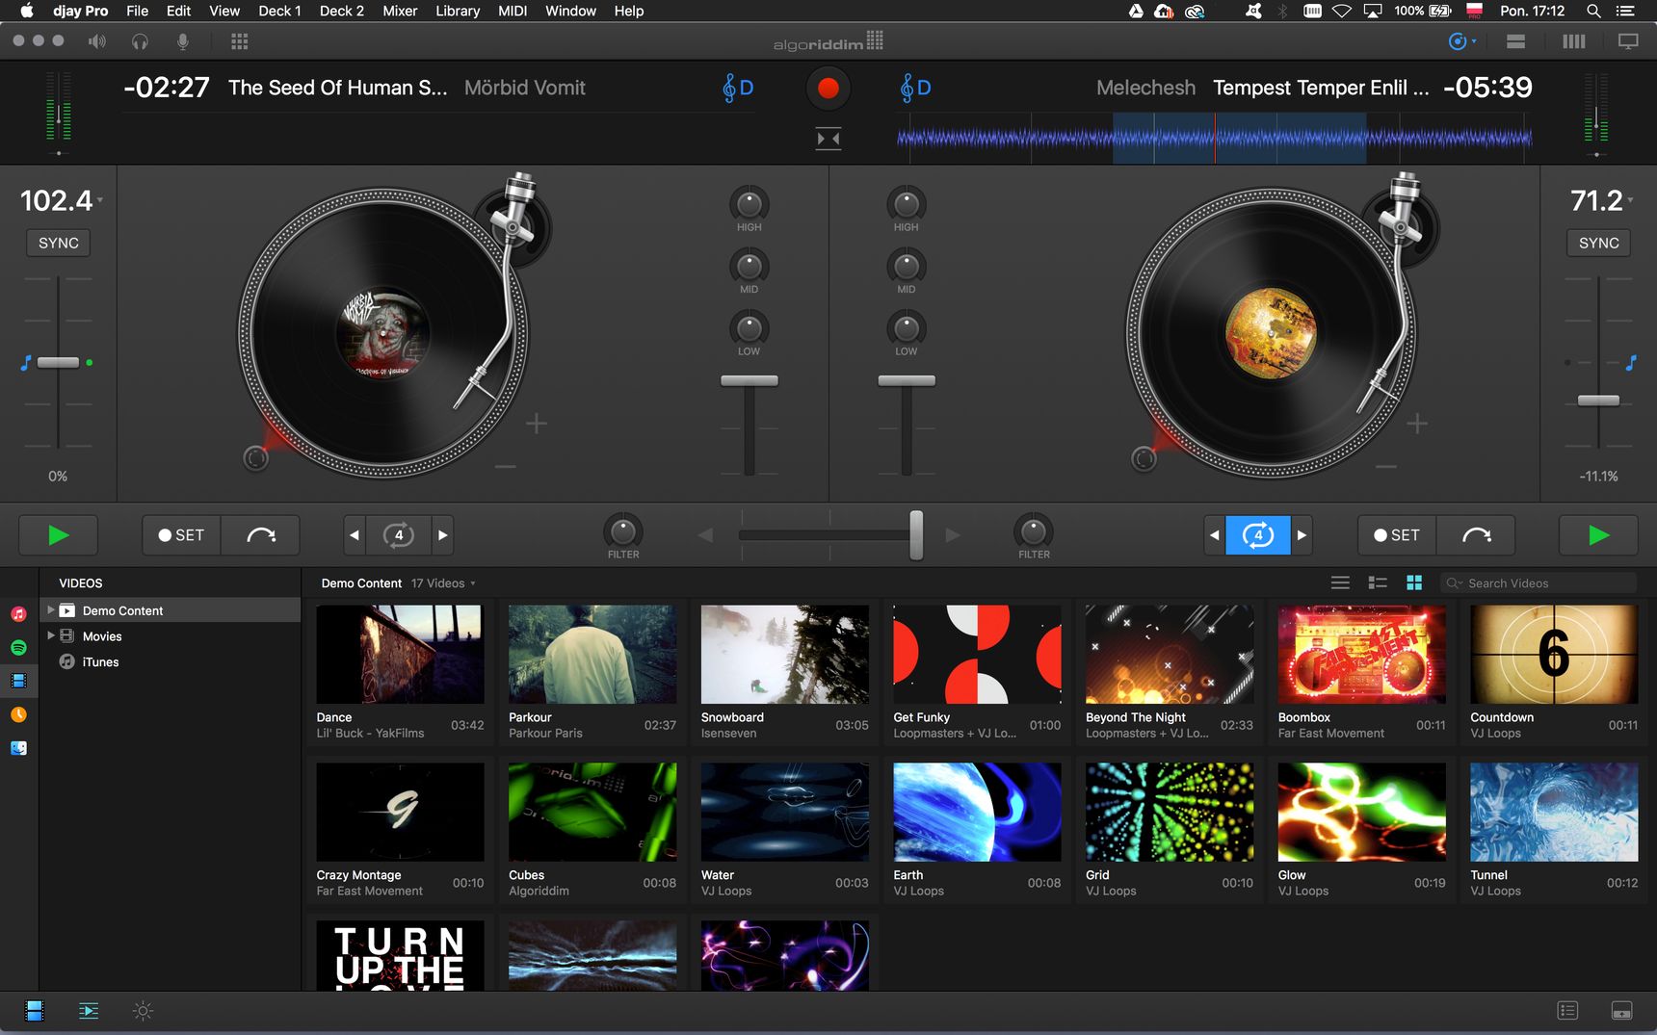Open the Mixer menu
The height and width of the screenshot is (1035, 1657).
(x=400, y=11)
